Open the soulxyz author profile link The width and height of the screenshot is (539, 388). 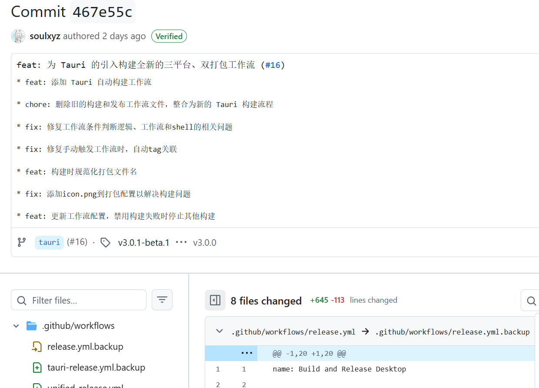tap(45, 36)
